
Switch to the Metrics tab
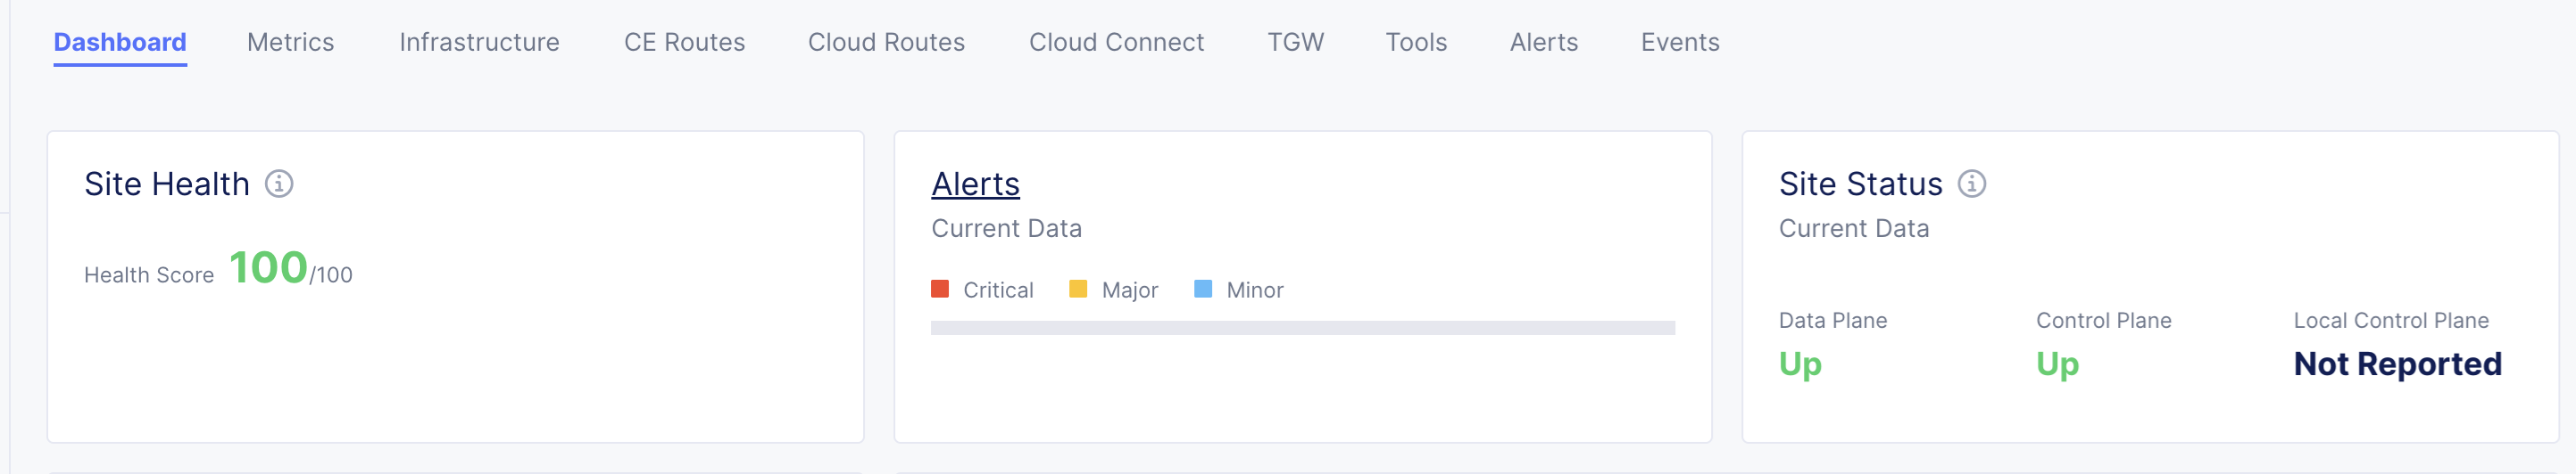pyautogui.click(x=290, y=42)
